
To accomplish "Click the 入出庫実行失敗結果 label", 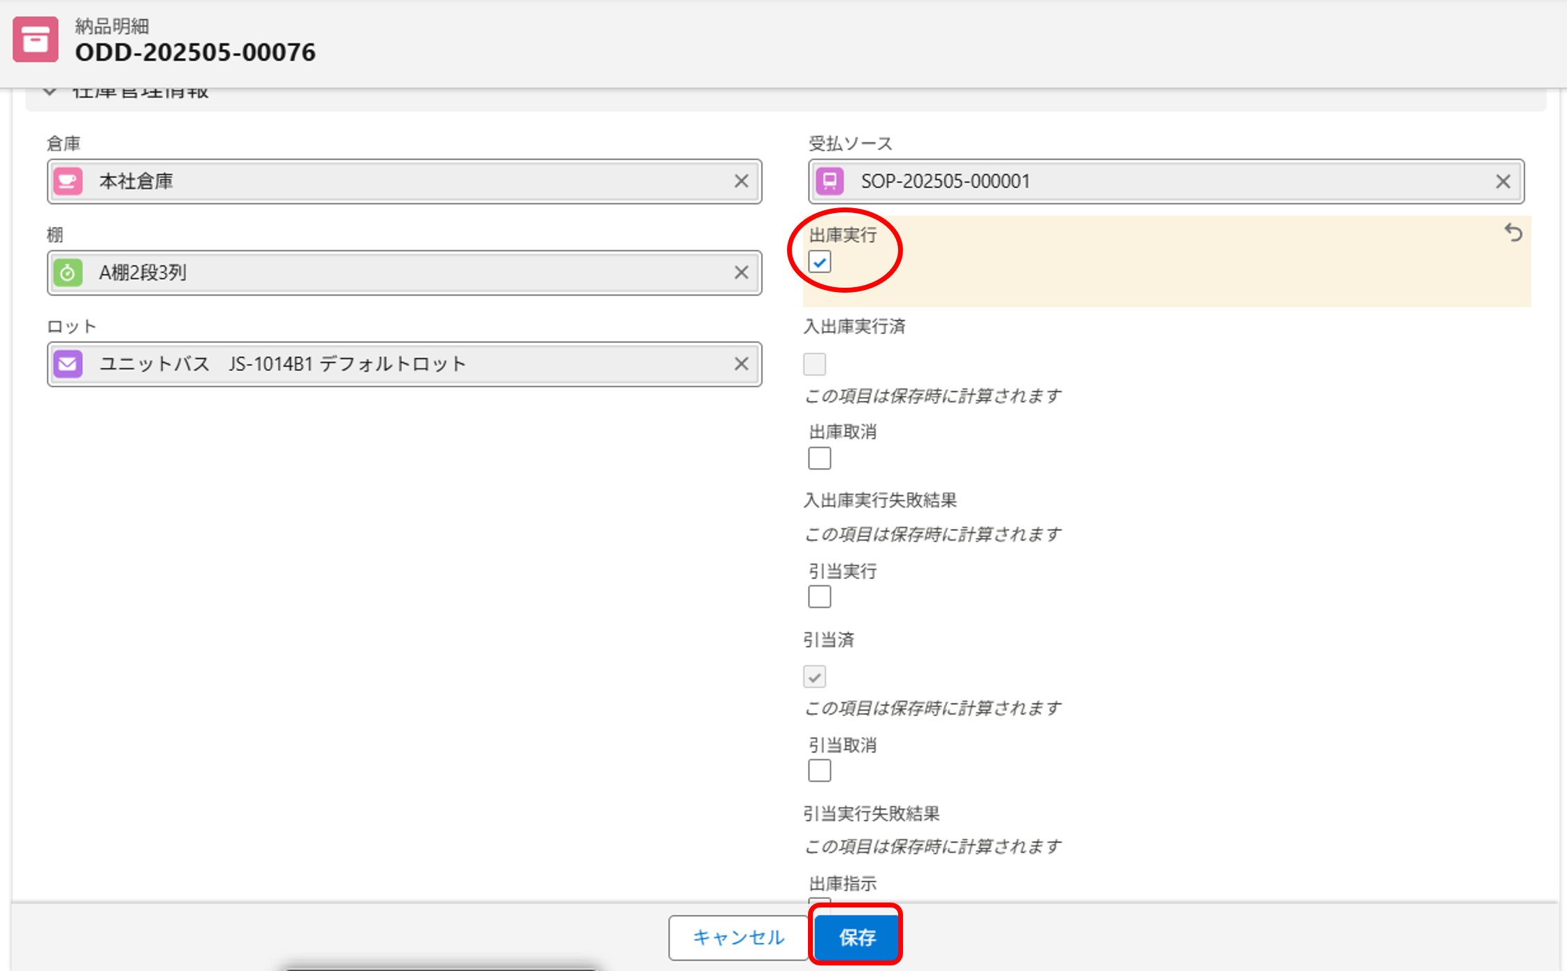I will point(881,500).
